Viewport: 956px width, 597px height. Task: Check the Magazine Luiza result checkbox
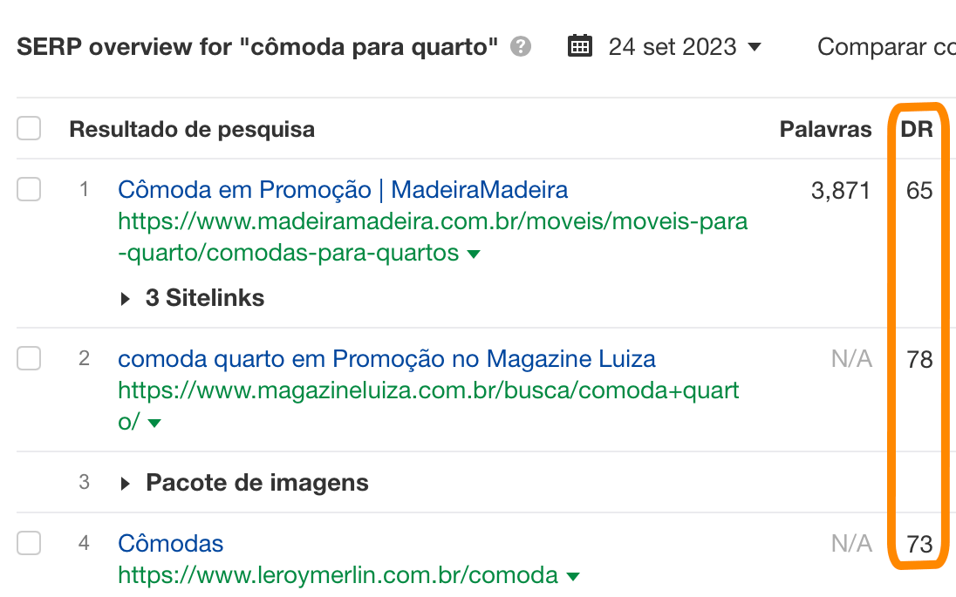point(29,358)
